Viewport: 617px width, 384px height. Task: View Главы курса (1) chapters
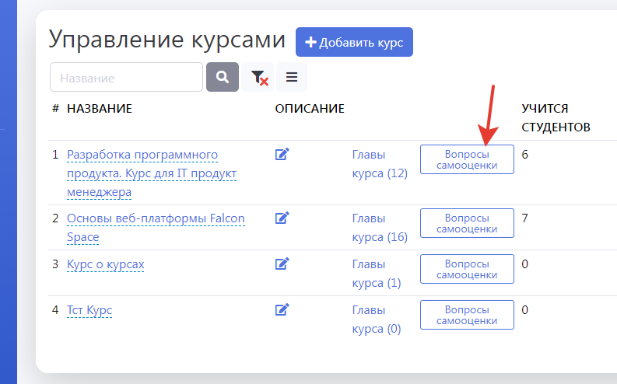(377, 273)
